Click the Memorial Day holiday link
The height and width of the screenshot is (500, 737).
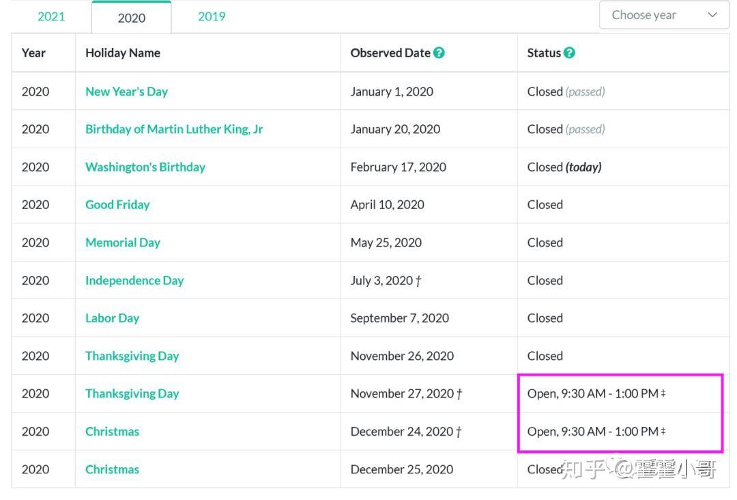click(123, 242)
